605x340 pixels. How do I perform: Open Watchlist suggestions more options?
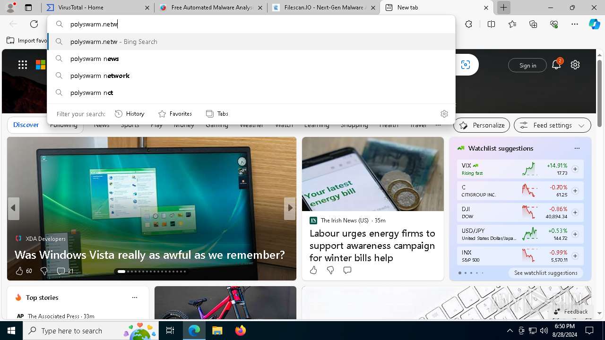(x=577, y=148)
